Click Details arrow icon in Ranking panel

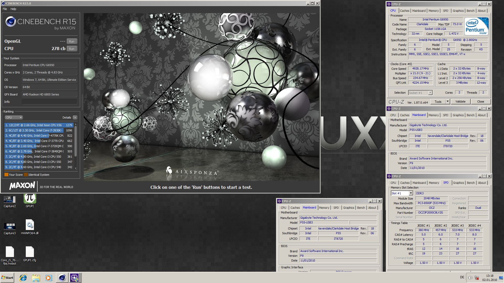75,118
